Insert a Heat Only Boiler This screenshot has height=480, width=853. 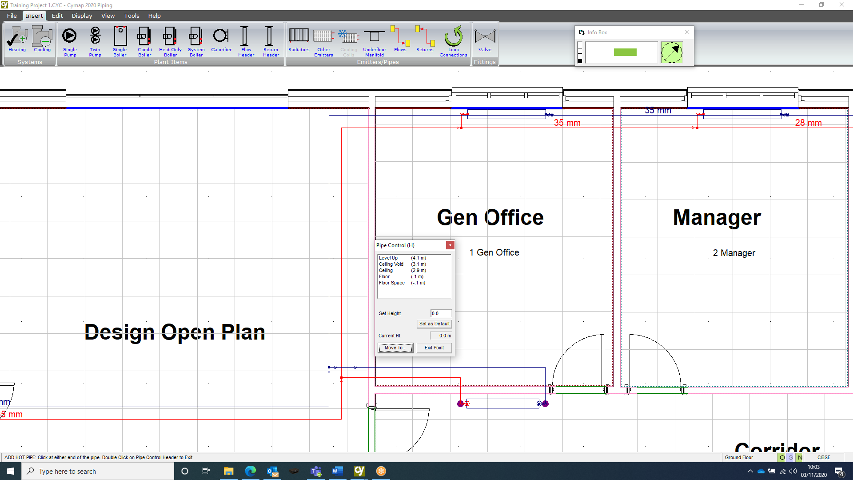[170, 41]
